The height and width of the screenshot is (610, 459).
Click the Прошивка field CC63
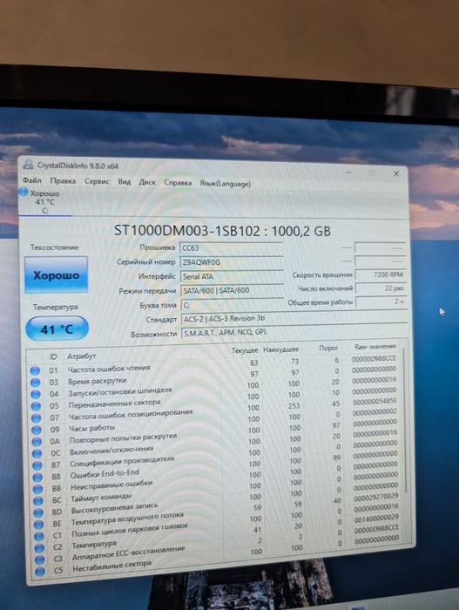pos(231,247)
